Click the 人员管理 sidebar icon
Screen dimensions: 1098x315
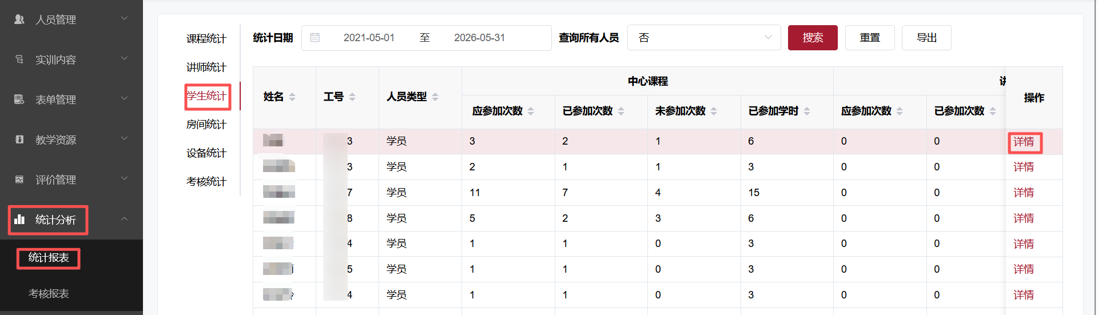pyautogui.click(x=19, y=19)
